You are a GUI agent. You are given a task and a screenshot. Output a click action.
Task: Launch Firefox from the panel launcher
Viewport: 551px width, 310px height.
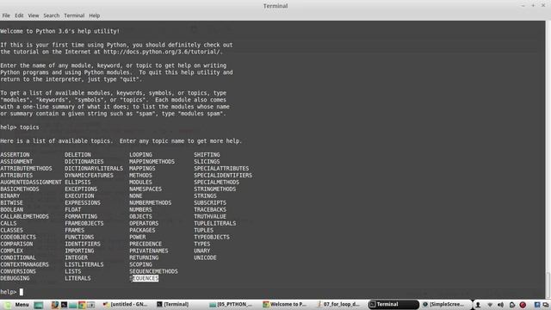click(x=55, y=305)
